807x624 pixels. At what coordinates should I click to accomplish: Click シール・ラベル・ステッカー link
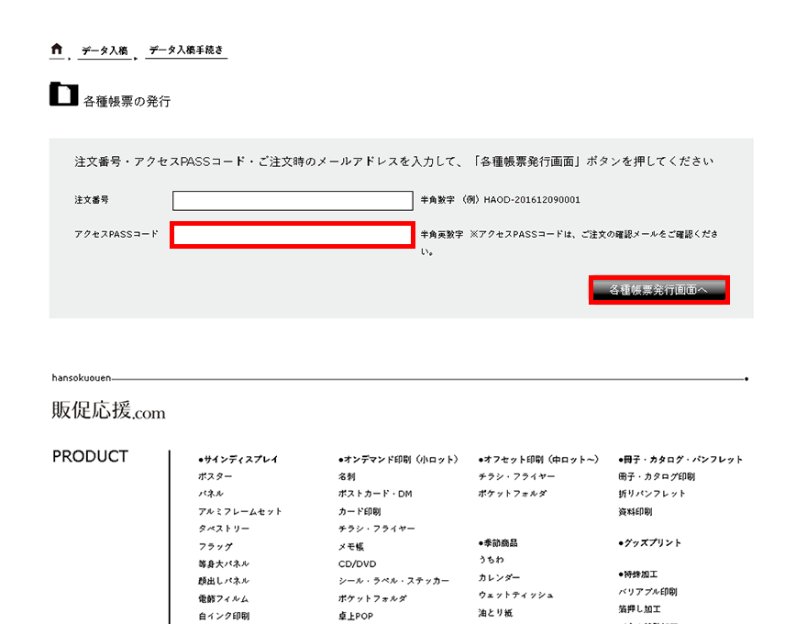[x=393, y=582]
